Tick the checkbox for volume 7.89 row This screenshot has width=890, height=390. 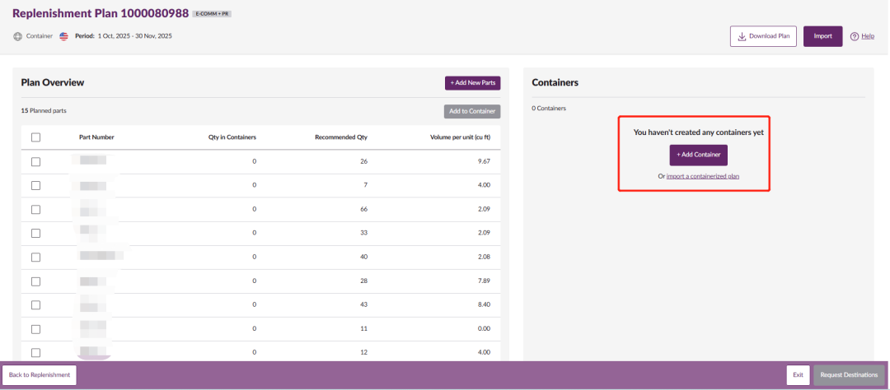click(35, 281)
